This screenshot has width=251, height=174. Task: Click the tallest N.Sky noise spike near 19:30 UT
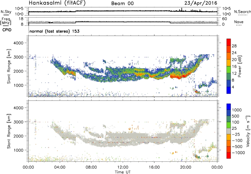[182, 9]
